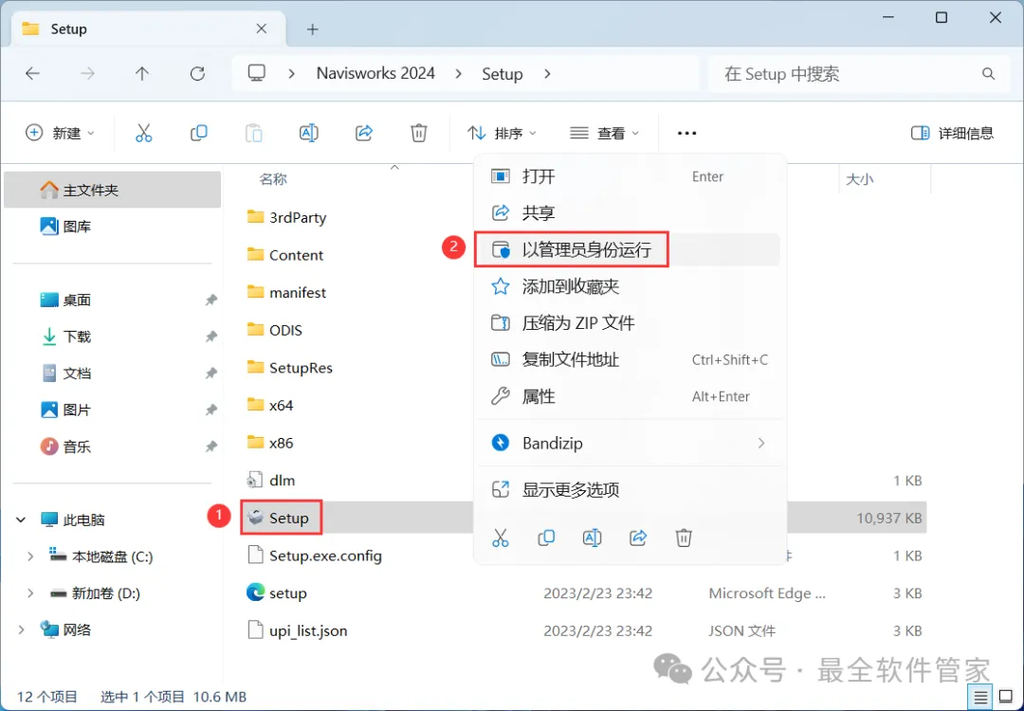The image size is (1024, 711).
Task: Expand the 此电脑 tree node
Action: [x=21, y=520]
